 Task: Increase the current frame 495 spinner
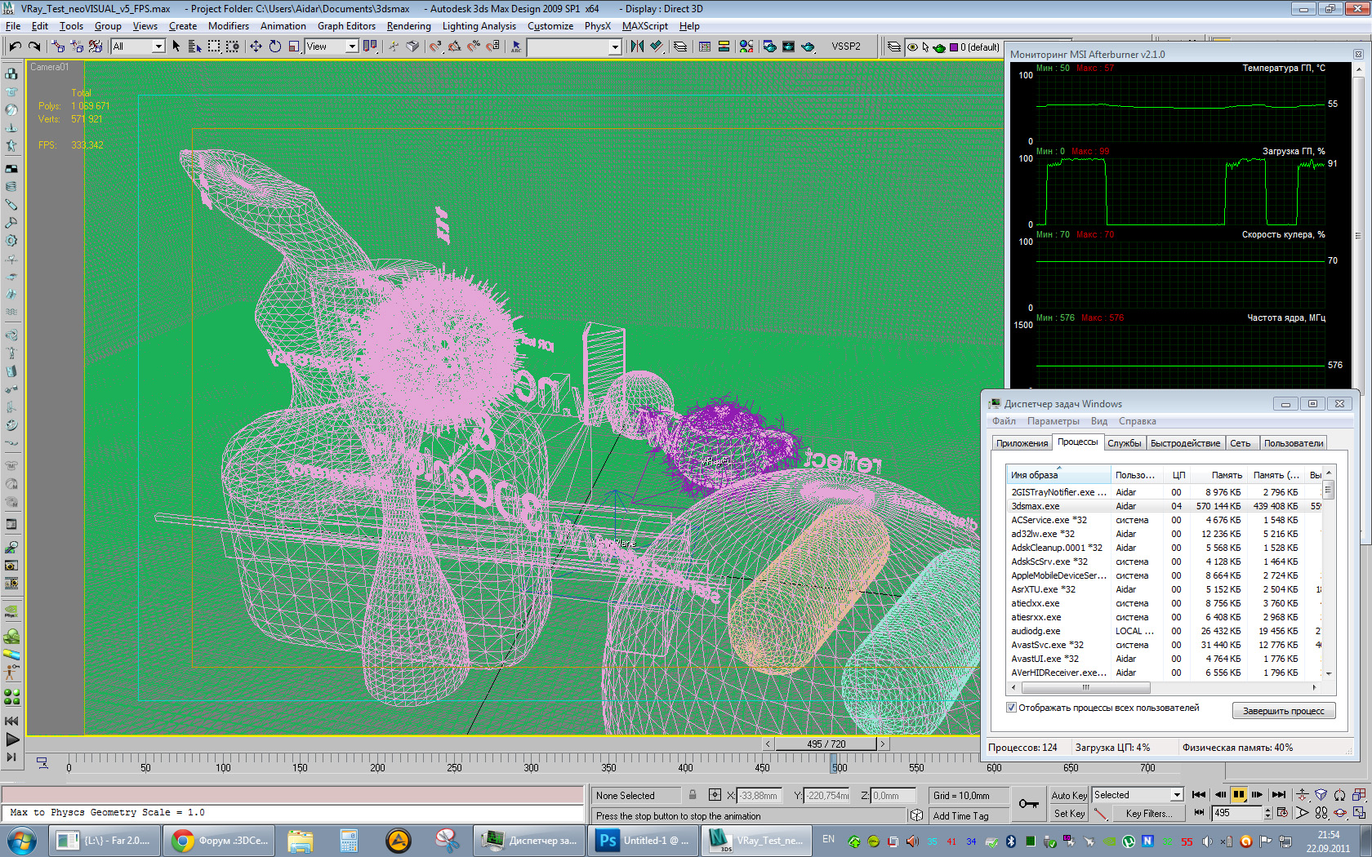tap(1267, 810)
